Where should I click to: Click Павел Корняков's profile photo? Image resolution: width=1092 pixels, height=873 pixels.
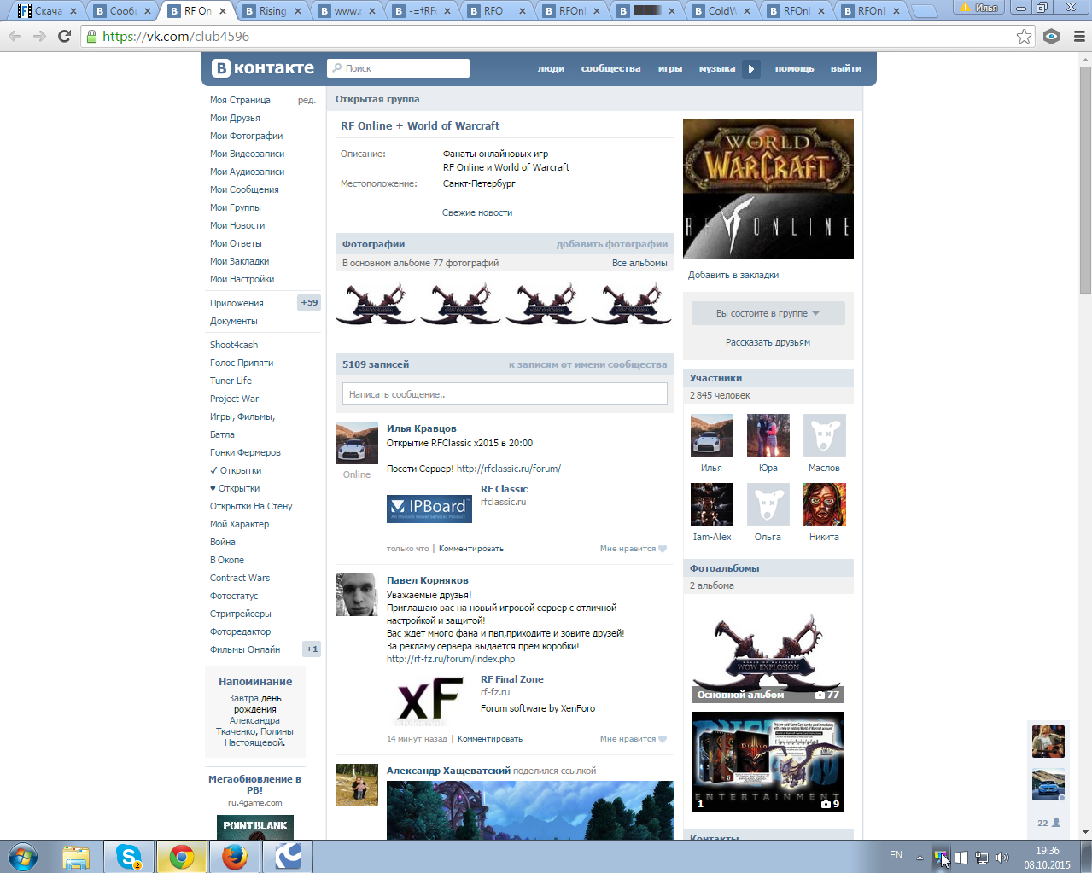(357, 595)
